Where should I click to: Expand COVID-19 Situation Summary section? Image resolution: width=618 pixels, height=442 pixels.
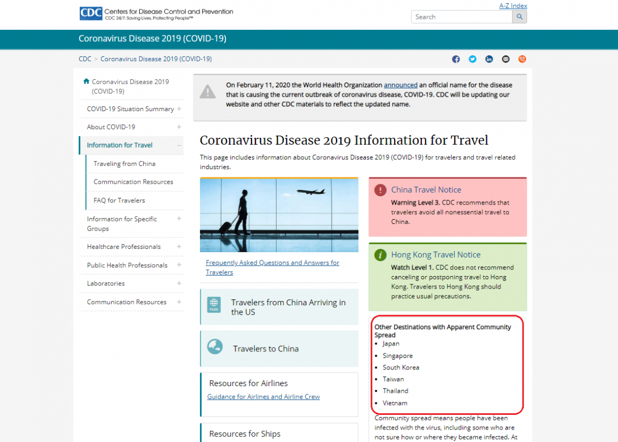[179, 109]
